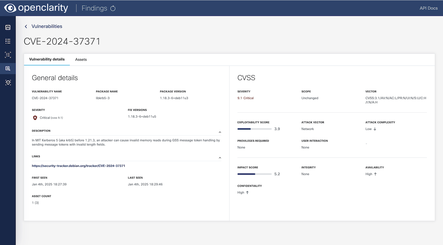This screenshot has height=245, width=443.
Task: Collapse the Links section
Action: point(220,158)
